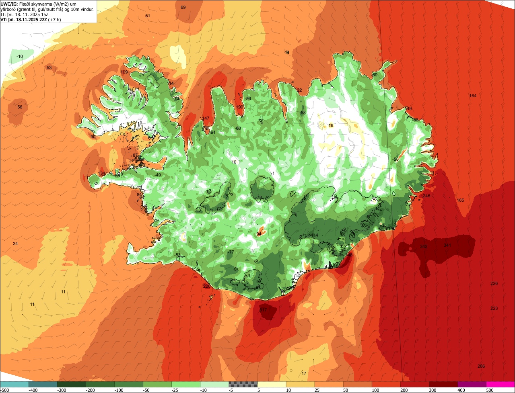This screenshot has width=515, height=393.
Task: Click the map value '90' off the west coast
Action: pos(93,137)
